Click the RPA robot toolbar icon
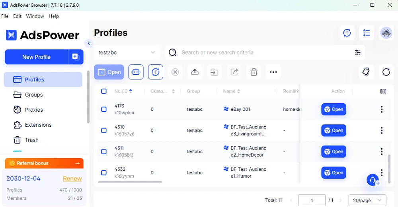 136,72
